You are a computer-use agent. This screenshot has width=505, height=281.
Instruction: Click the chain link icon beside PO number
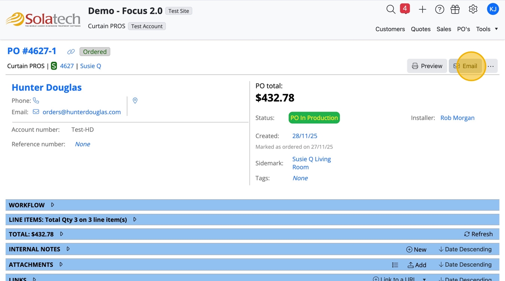pos(71,52)
